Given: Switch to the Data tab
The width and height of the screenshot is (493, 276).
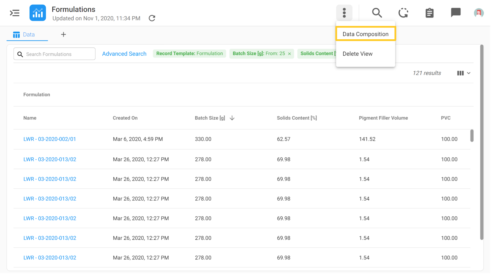Looking at the screenshot, I should coord(27,34).
